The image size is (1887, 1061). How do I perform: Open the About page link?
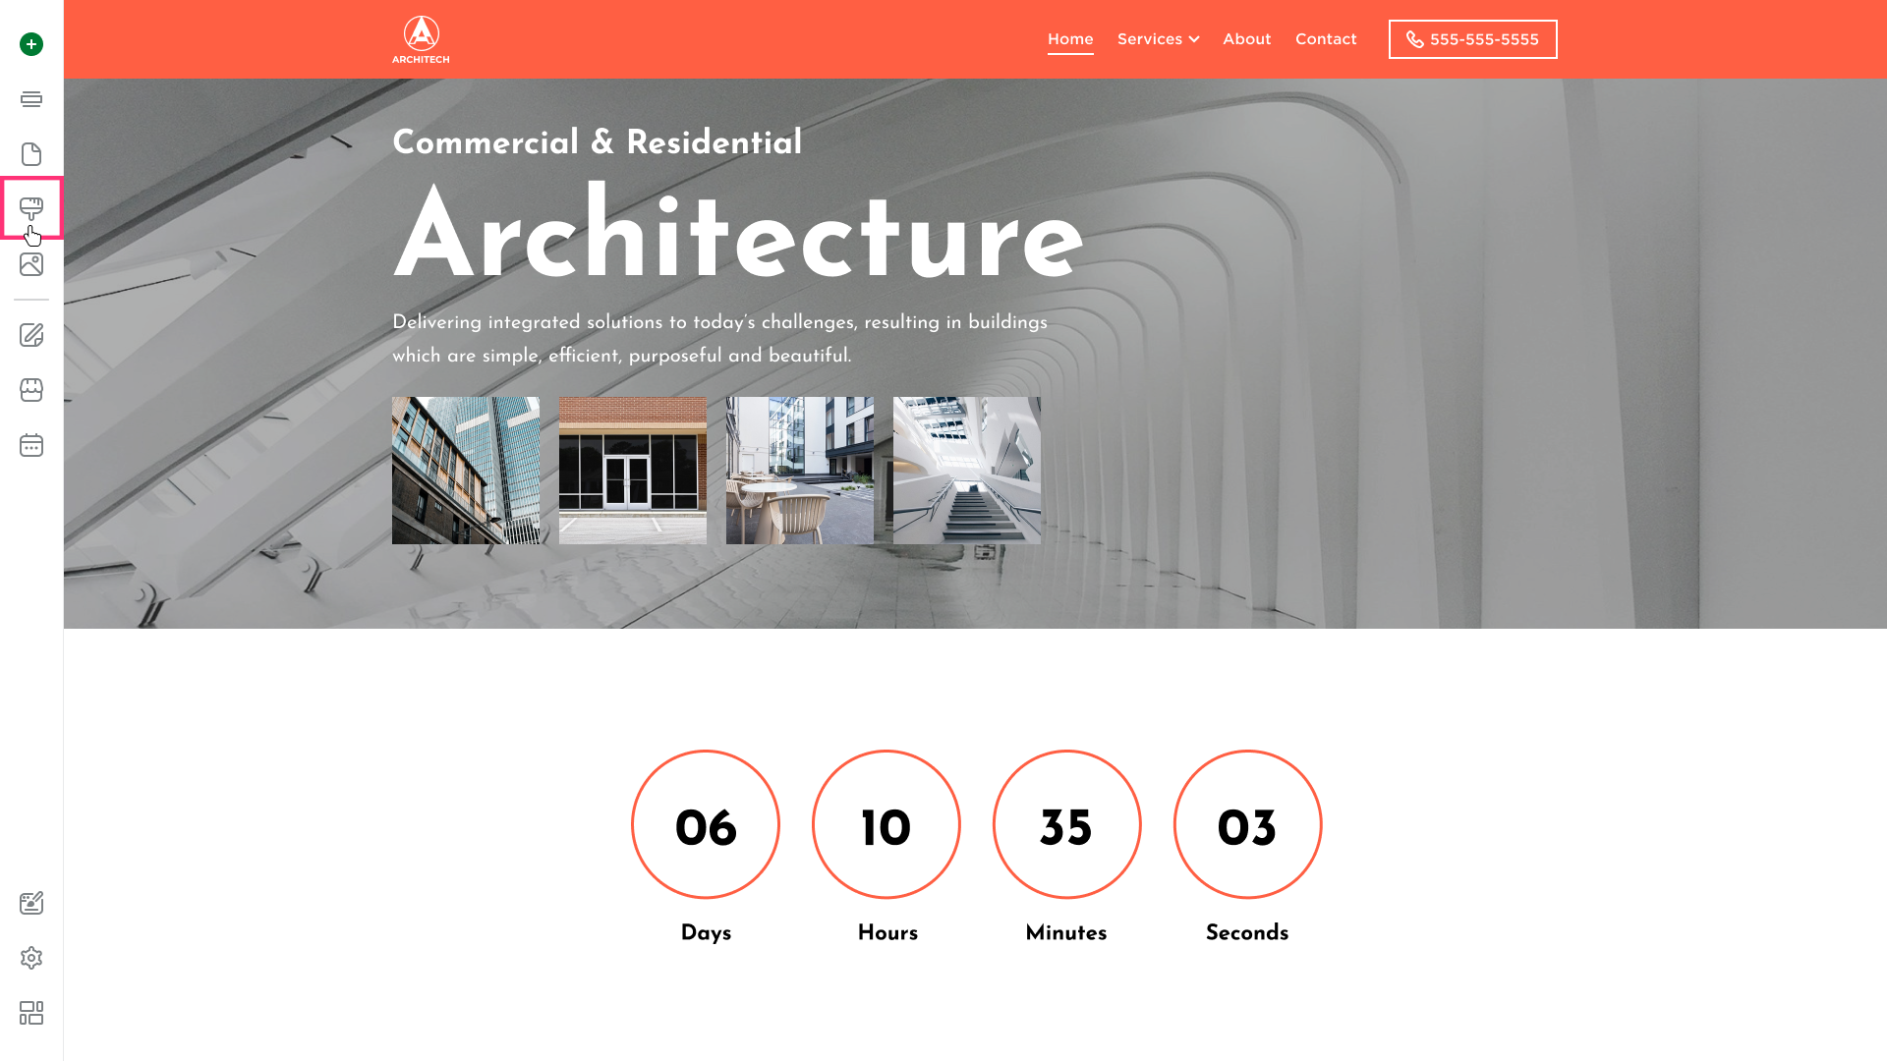point(1246,39)
